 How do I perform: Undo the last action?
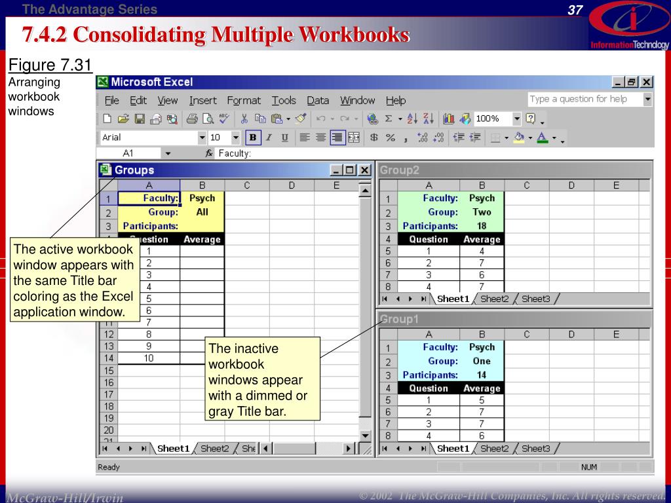[321, 119]
